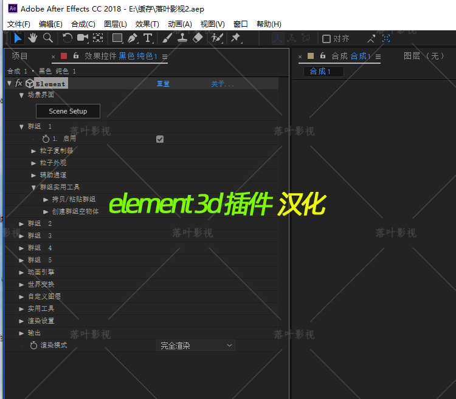Toggle stopwatch for 1. 启用
The image size is (456, 399).
tap(46, 139)
